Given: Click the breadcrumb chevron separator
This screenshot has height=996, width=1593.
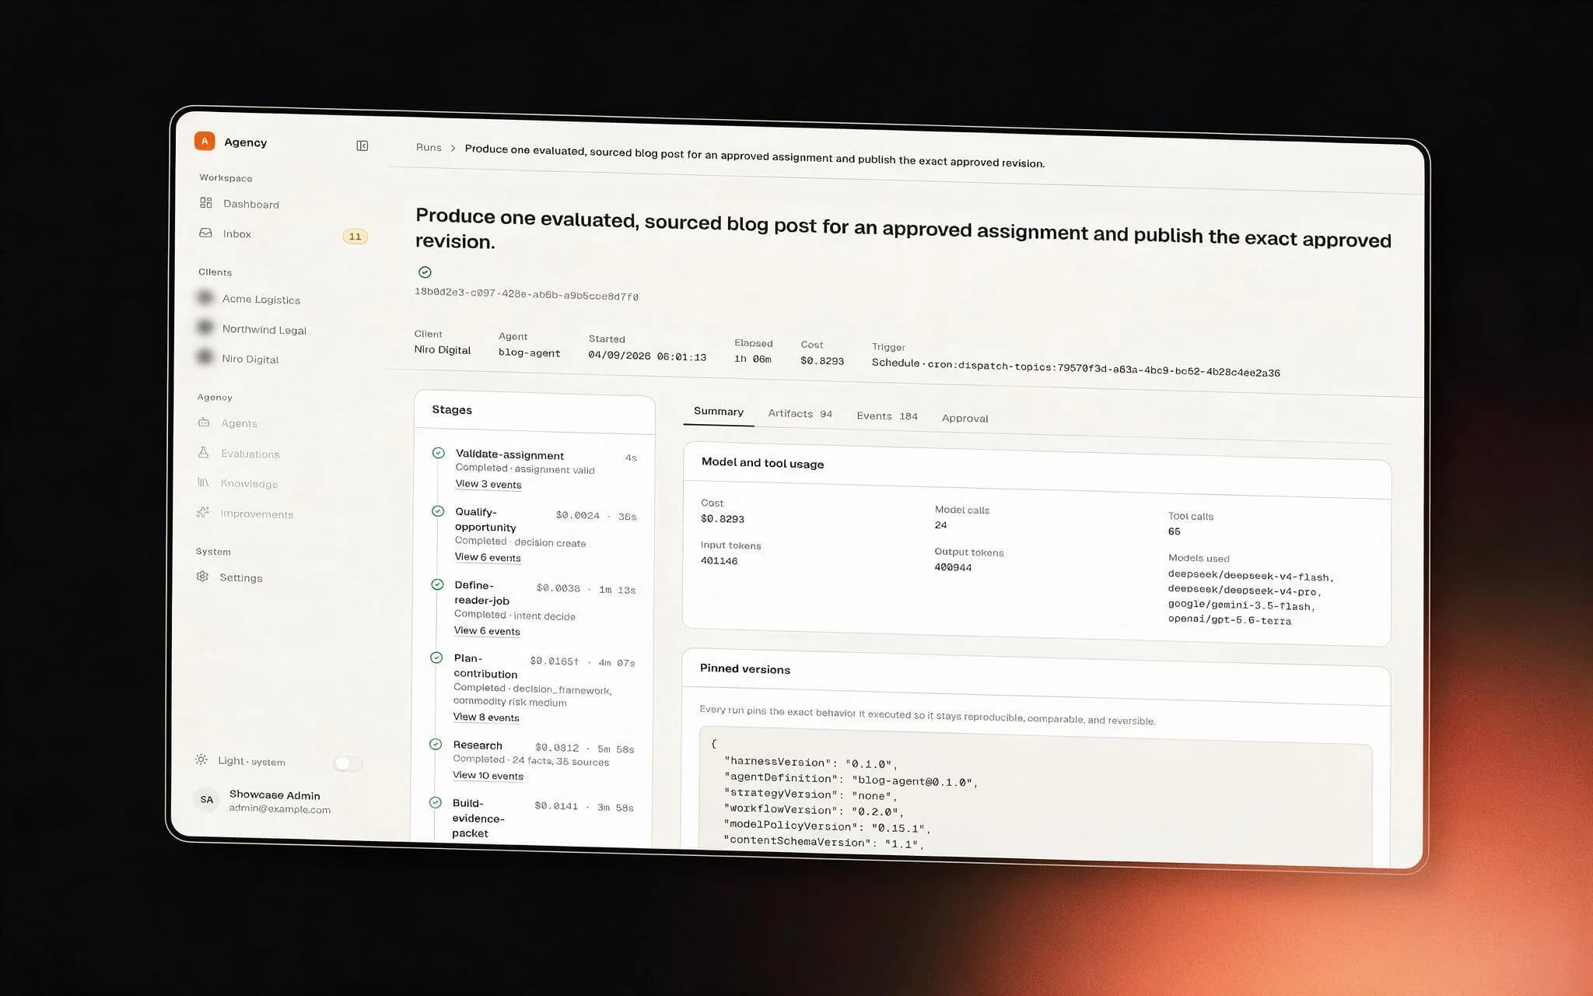Looking at the screenshot, I should (x=453, y=148).
